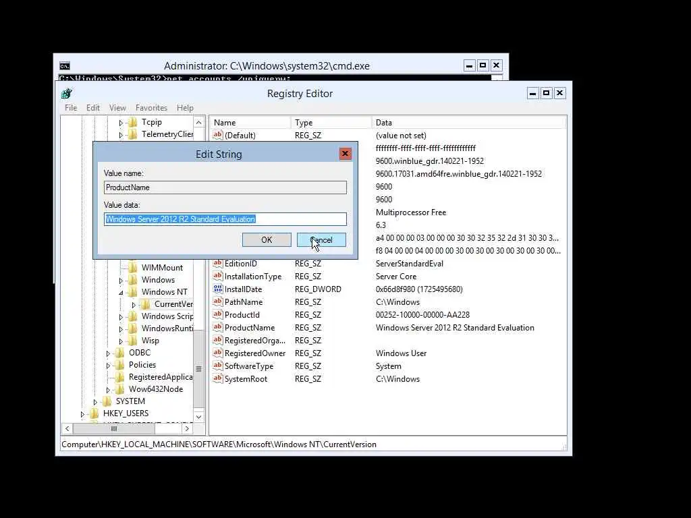Expand the Windows key tree node
The height and width of the screenshot is (518, 691).
click(x=121, y=280)
